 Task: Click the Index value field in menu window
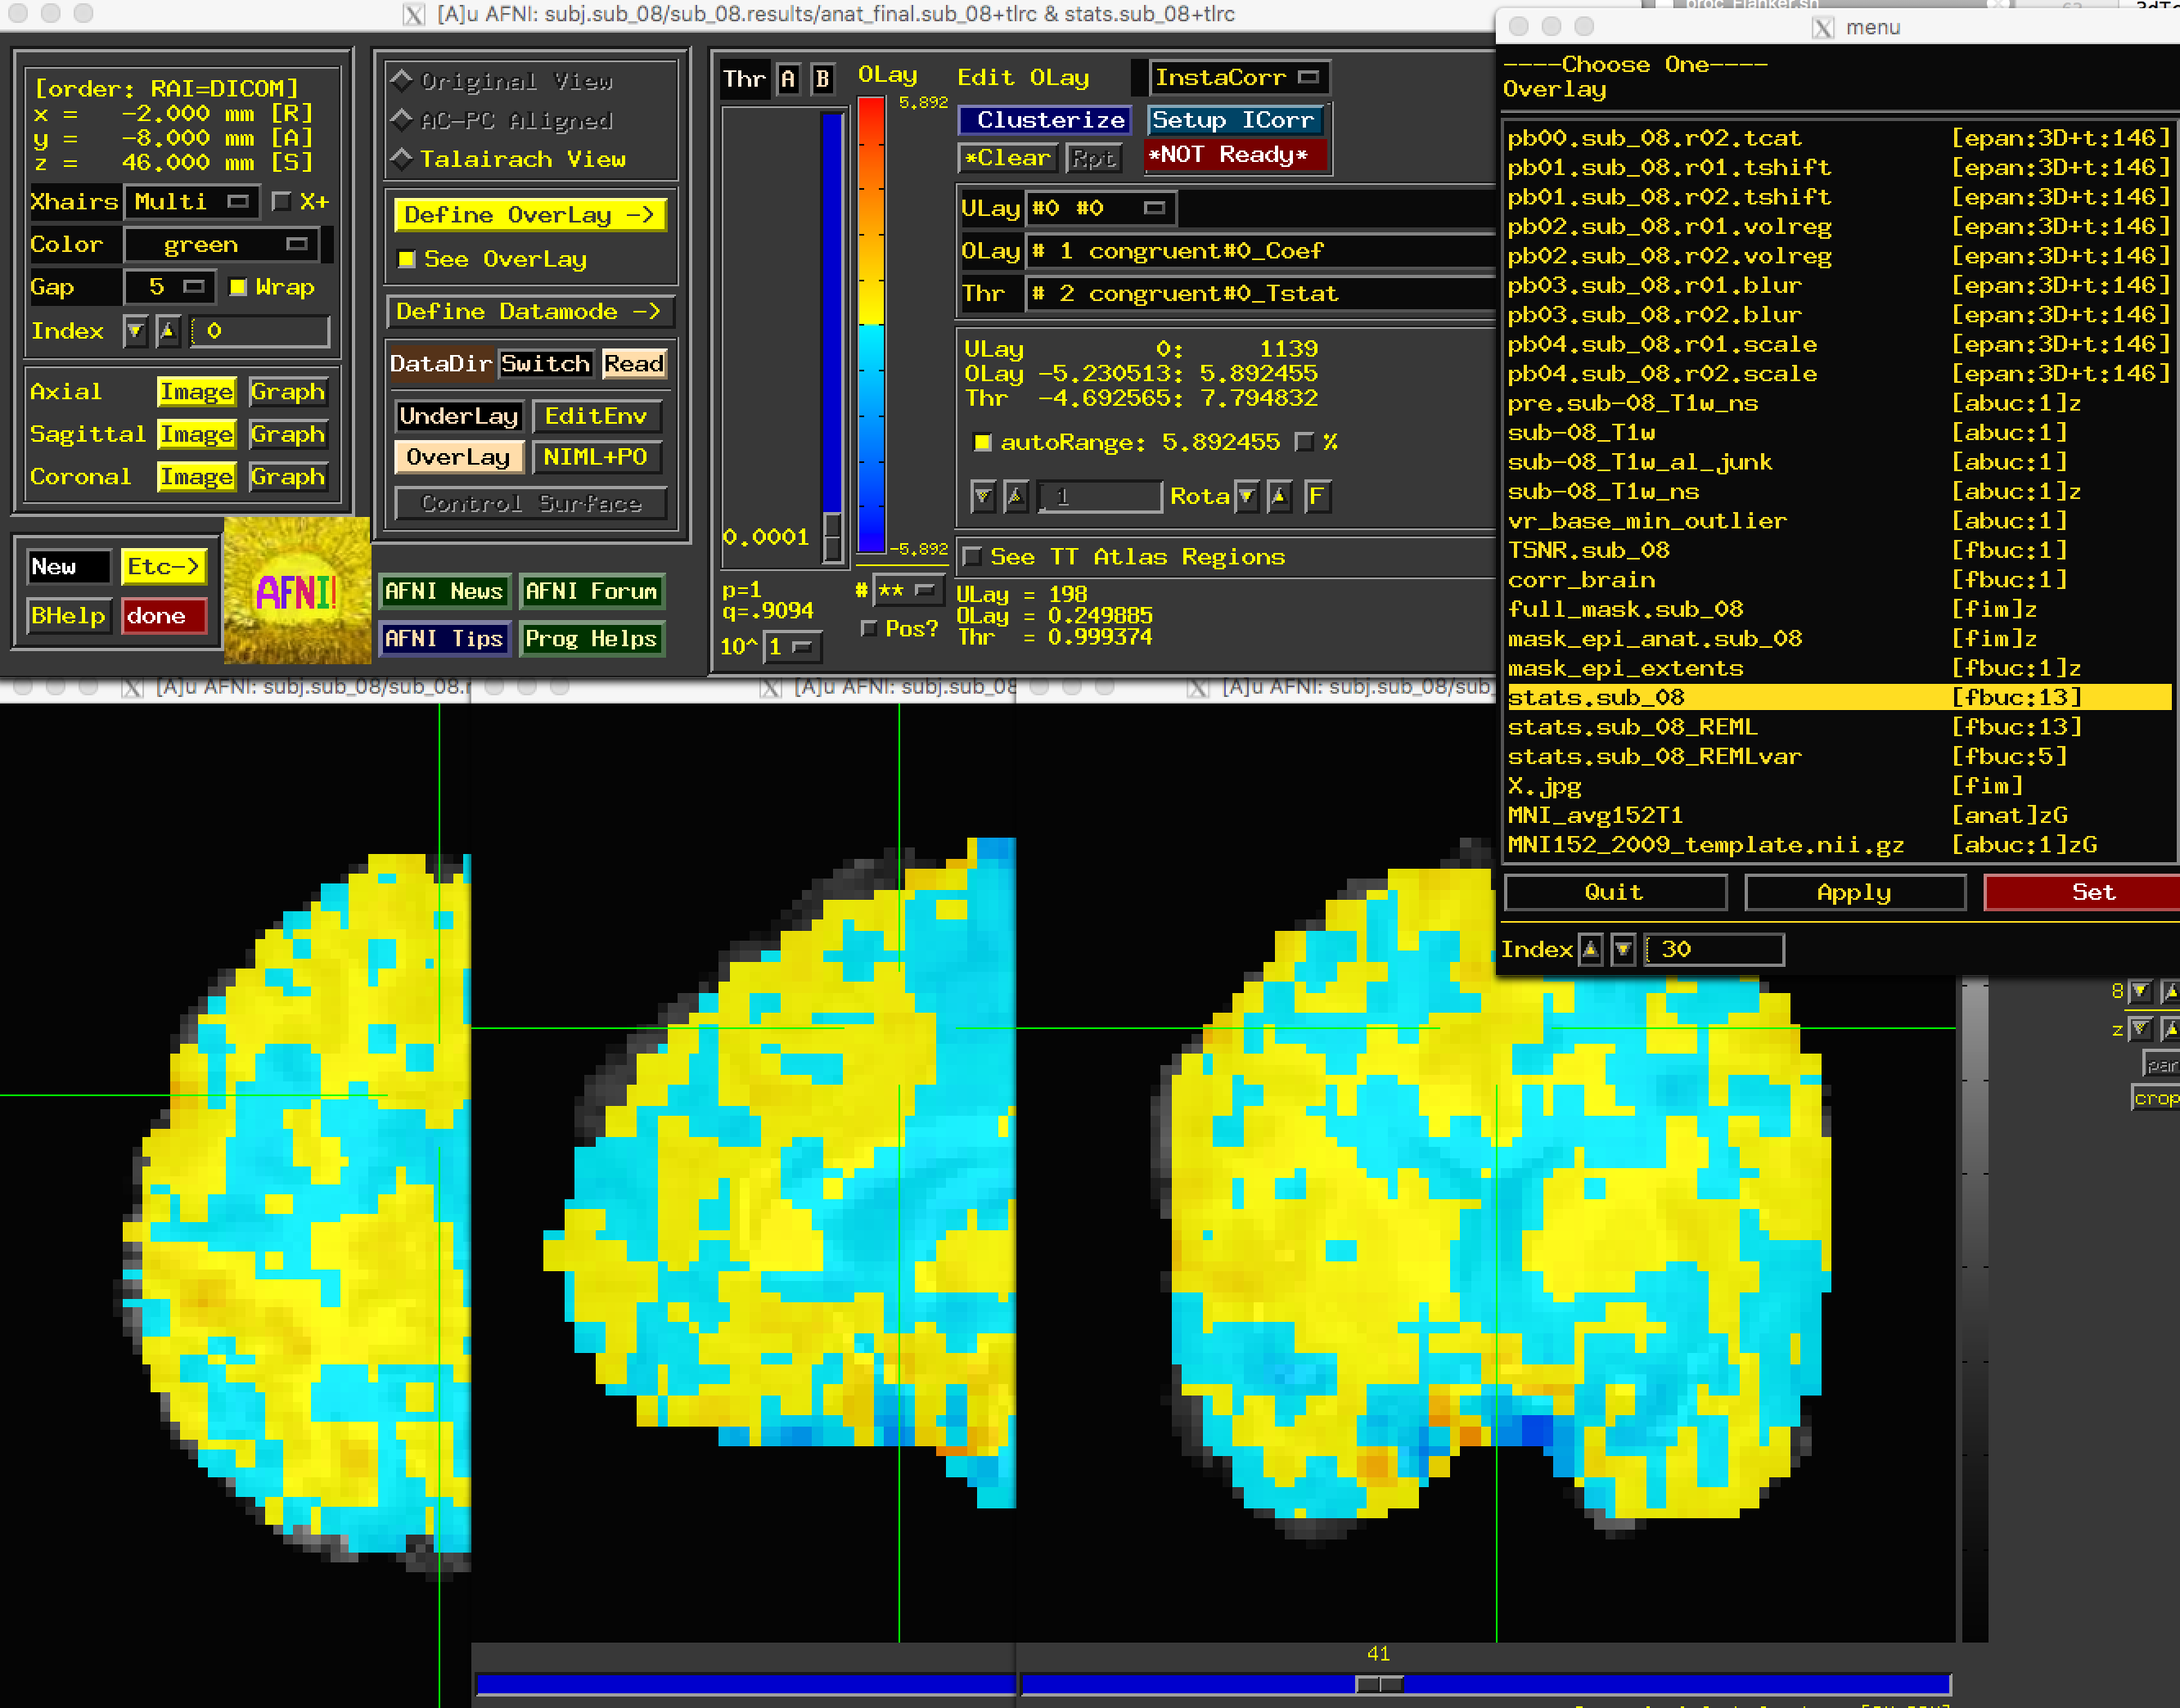click(x=1715, y=949)
